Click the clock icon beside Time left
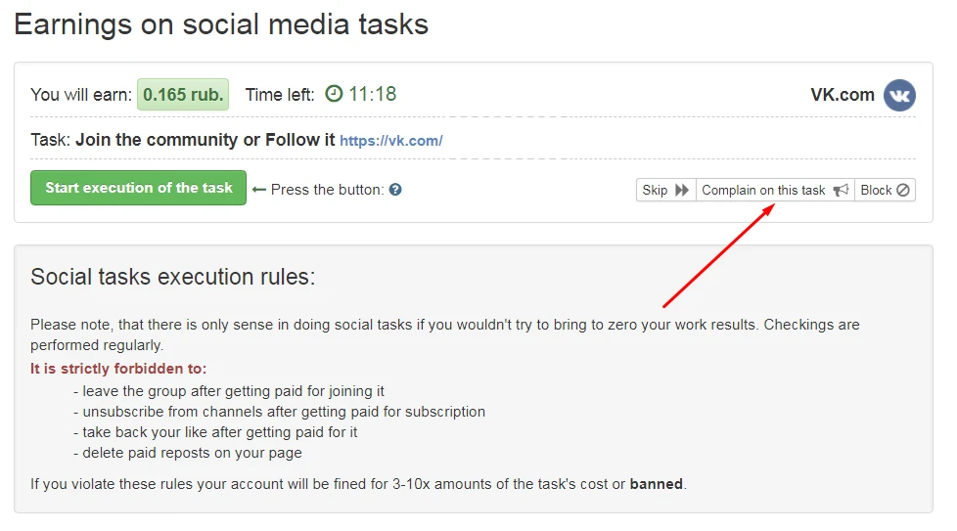 [x=335, y=94]
